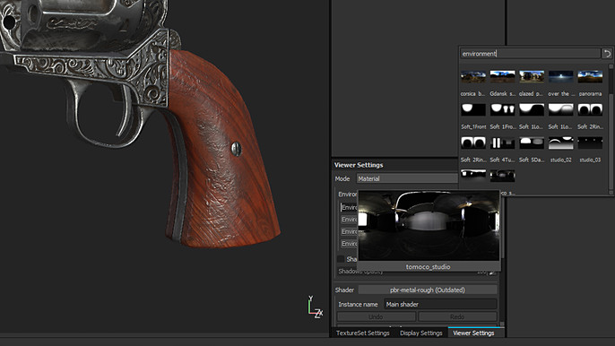Choose the studio_02 environment thumbnail

561,143
